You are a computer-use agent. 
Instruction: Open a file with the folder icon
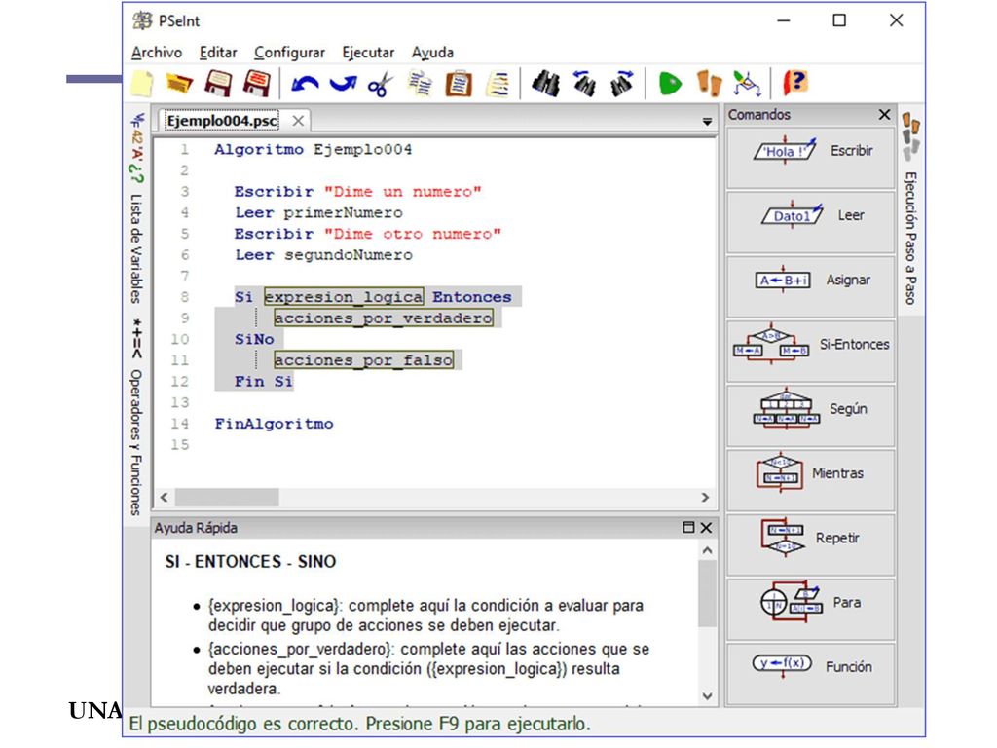(x=179, y=84)
